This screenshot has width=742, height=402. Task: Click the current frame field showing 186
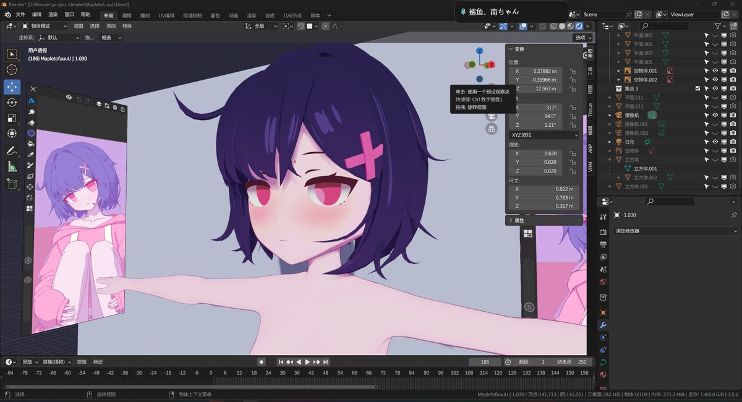pyautogui.click(x=485, y=362)
